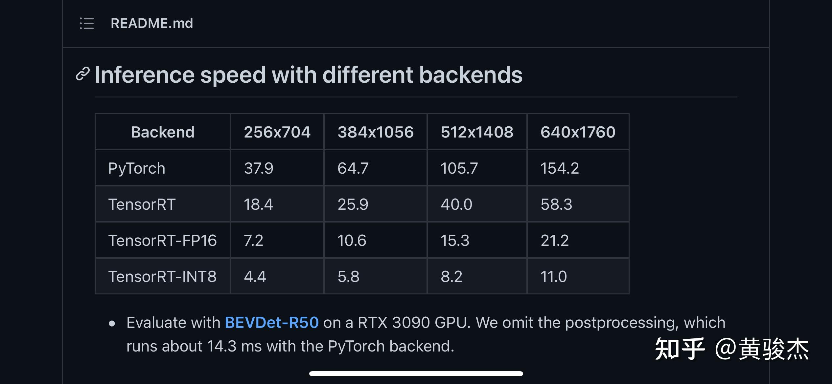Click the 384x1056 column header
Screen dimensions: 832x384
click(x=376, y=132)
